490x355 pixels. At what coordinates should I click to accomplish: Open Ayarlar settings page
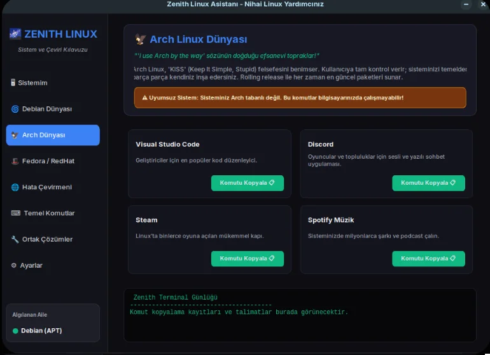pyautogui.click(x=53, y=265)
